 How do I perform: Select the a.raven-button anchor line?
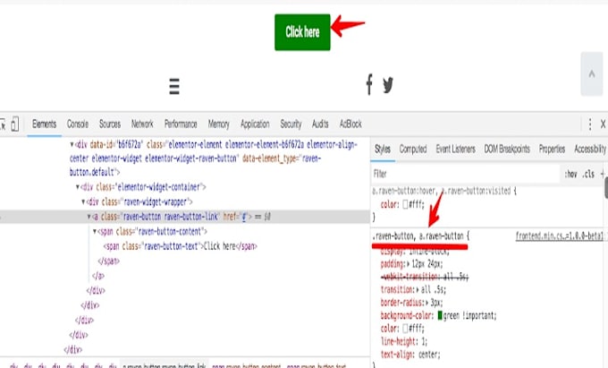click(185, 217)
